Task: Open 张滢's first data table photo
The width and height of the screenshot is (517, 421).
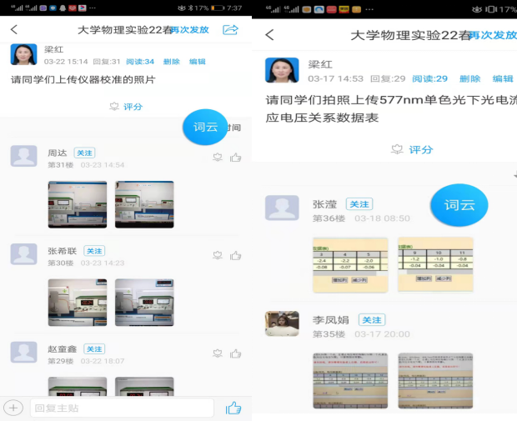Action: click(x=350, y=264)
